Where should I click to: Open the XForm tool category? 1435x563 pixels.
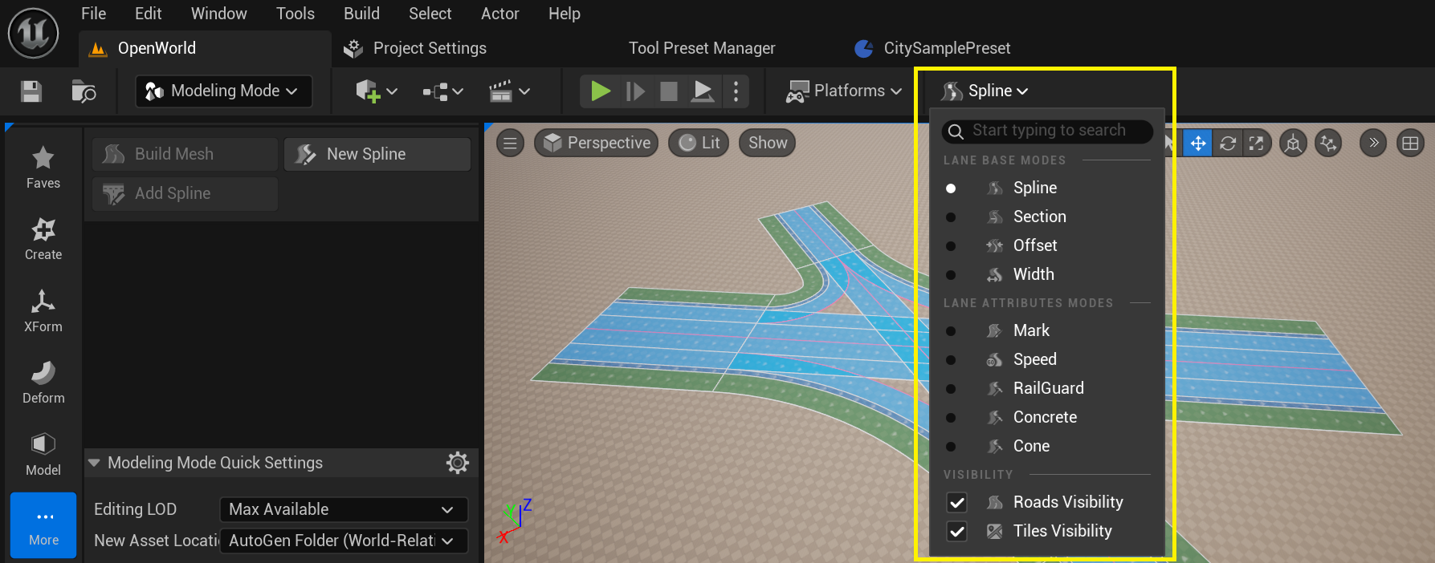click(43, 311)
